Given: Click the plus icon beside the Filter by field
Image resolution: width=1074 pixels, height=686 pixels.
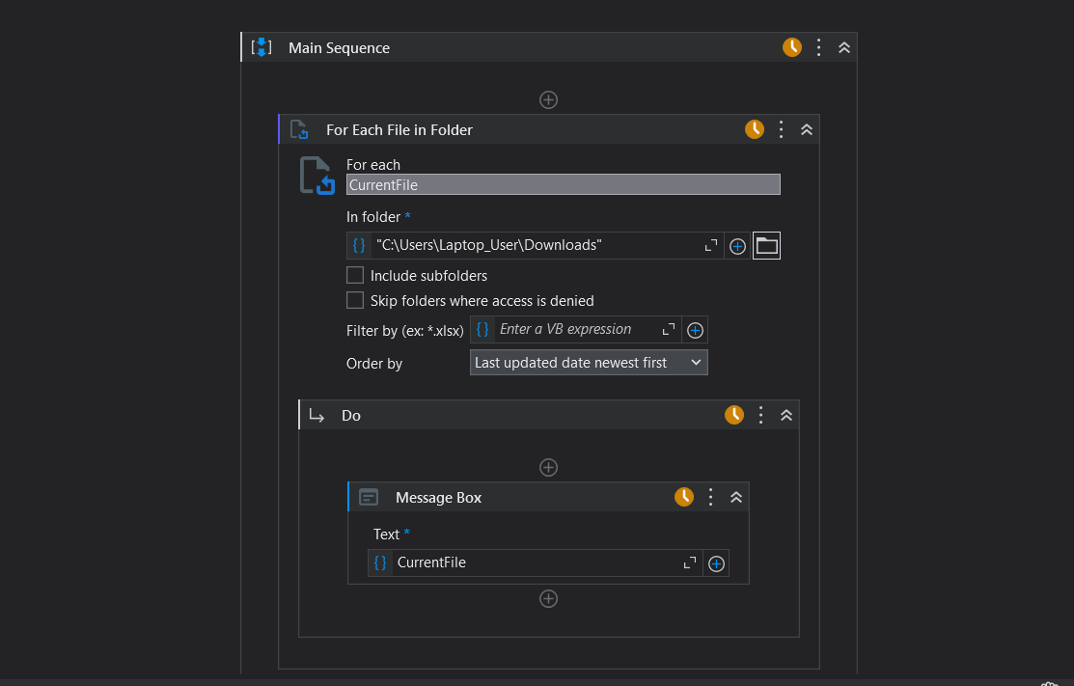Looking at the screenshot, I should coord(695,330).
